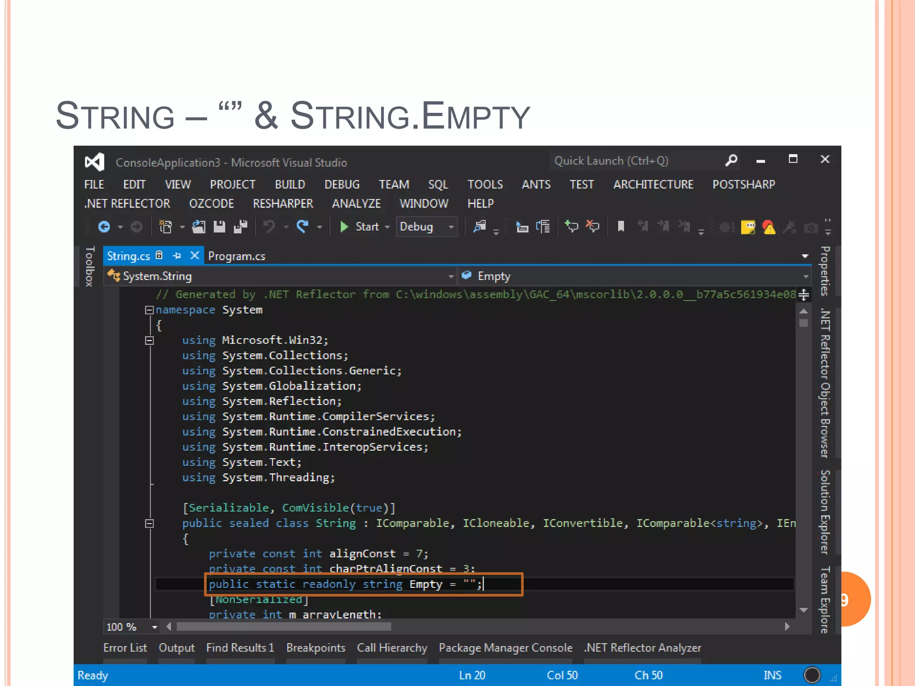The height and width of the screenshot is (686, 915).
Task: Open the RESHARPER menu
Action: click(283, 204)
